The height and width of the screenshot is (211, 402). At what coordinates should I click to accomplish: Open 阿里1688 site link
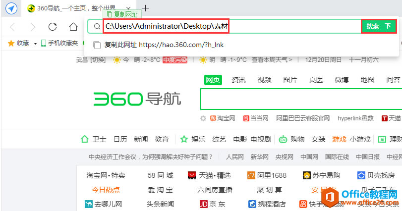coord(267,175)
